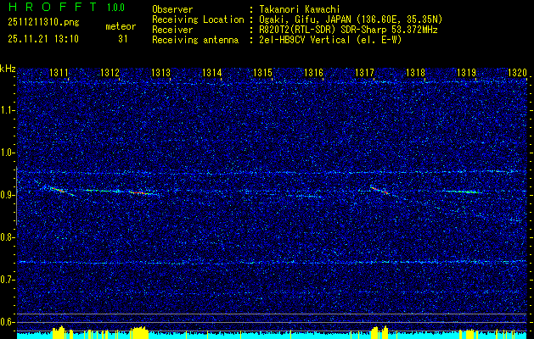The image size is (534, 339).
Task: Click the 0.7 kHz axis label
Action: (x=6, y=280)
